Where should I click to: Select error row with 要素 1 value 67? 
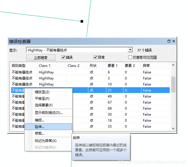click(x=90, y=102)
